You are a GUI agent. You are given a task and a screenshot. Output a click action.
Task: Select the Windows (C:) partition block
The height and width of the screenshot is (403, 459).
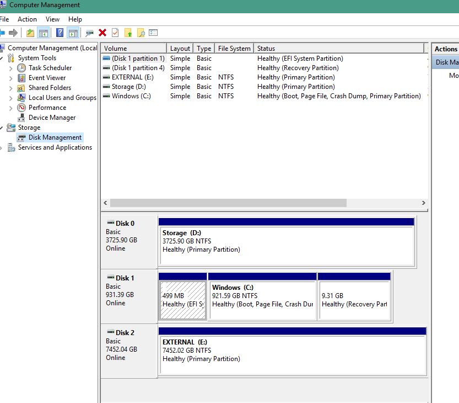tap(262, 296)
